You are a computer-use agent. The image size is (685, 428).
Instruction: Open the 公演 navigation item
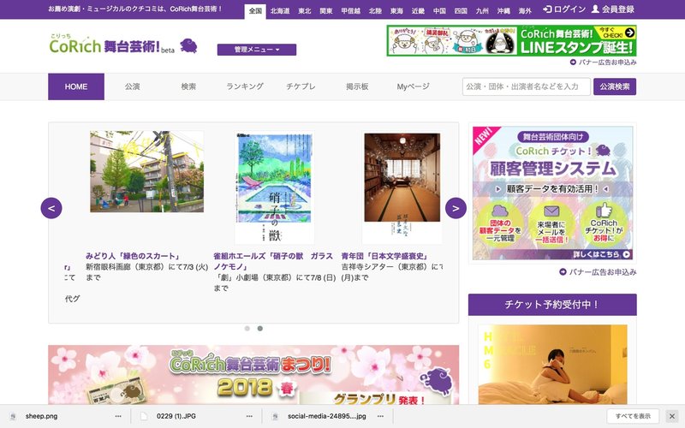[133, 86]
